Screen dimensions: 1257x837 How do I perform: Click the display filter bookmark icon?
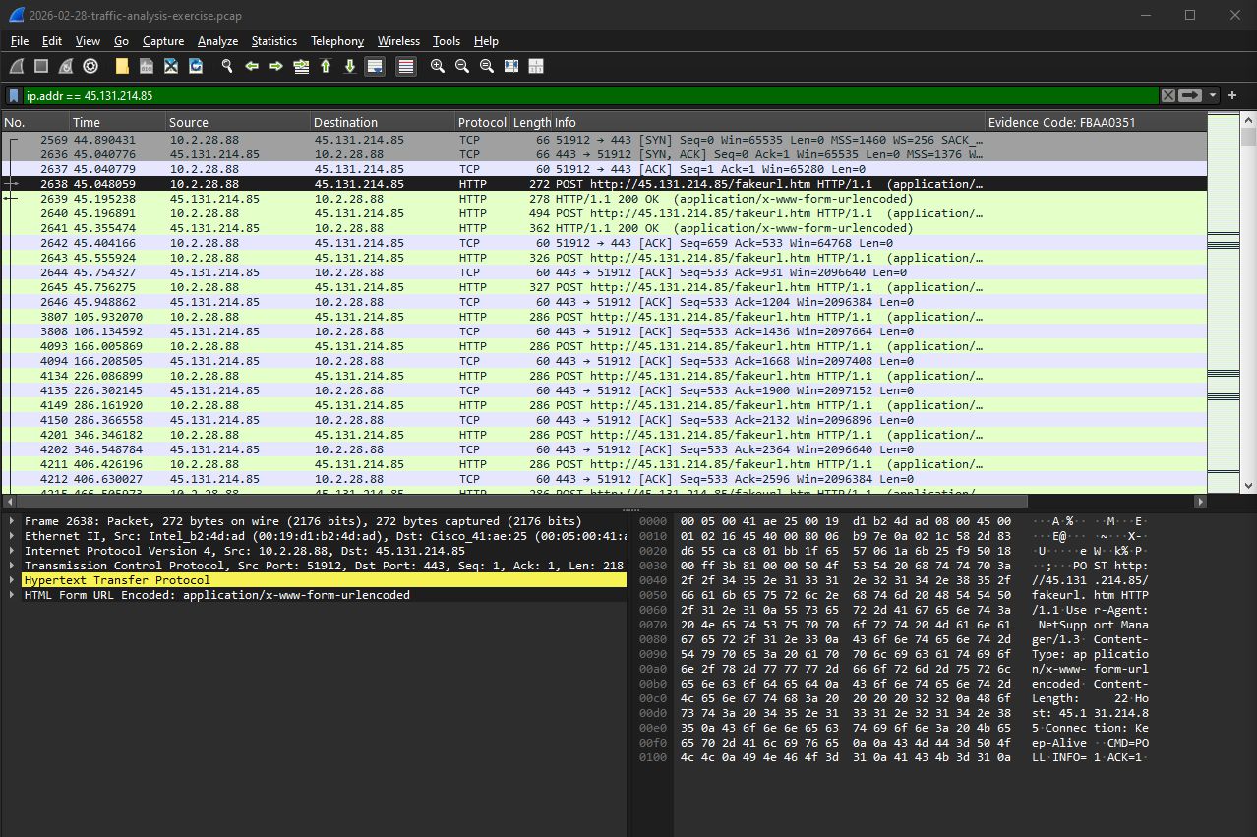15,95
